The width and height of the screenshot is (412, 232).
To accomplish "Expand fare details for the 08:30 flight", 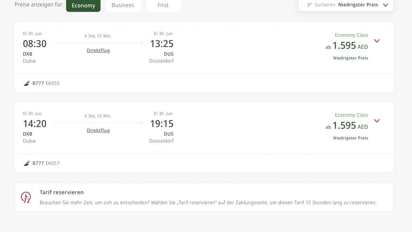I will 377,41.
